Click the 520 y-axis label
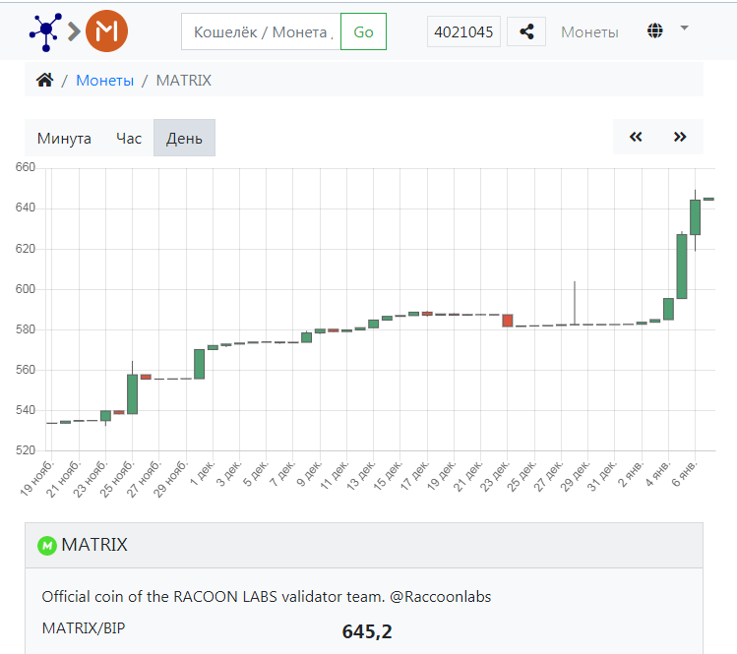 pos(26,450)
